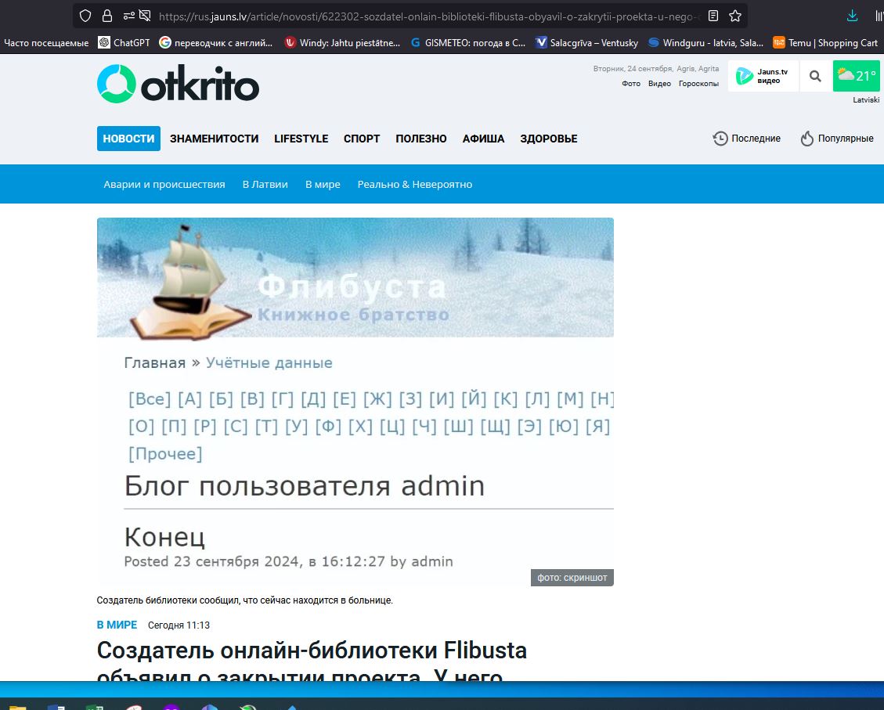This screenshot has height=710, width=884.
Task: Toggle reader view icon in address bar
Action: coord(713,16)
